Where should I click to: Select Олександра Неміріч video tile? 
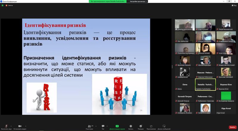(x=226, y=37)
